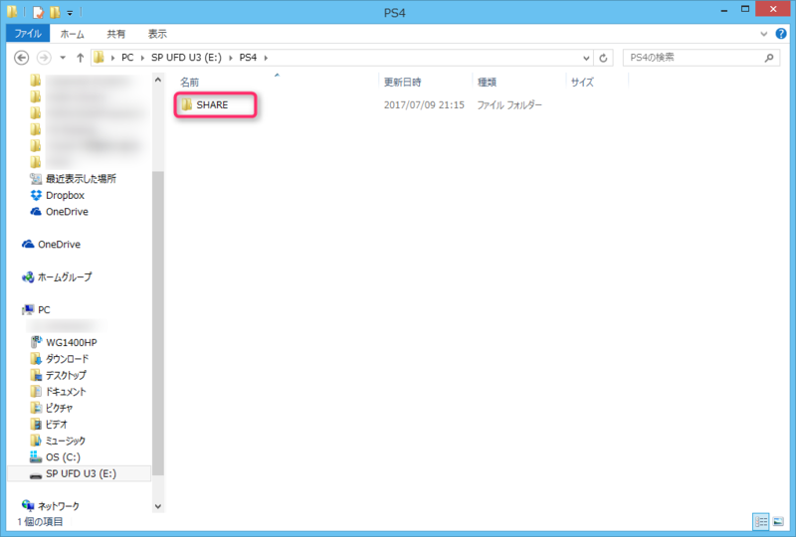Select SP UFD U3 (E:) drive in sidebar

pos(81,473)
